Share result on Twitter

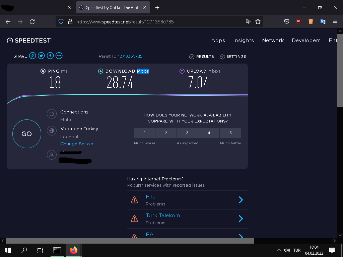(x=41, y=56)
